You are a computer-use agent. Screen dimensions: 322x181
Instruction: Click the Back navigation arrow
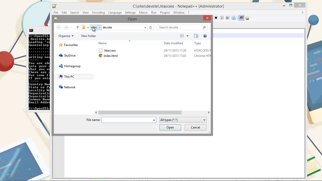pyautogui.click(x=59, y=27)
